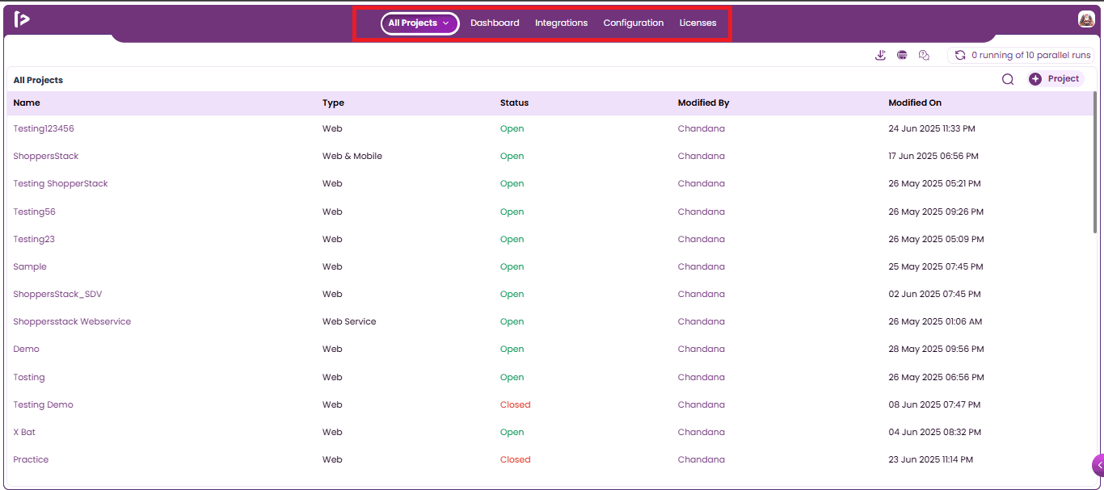The height and width of the screenshot is (490, 1104).
Task: Open the Testing ShopperStack project
Action: (61, 183)
